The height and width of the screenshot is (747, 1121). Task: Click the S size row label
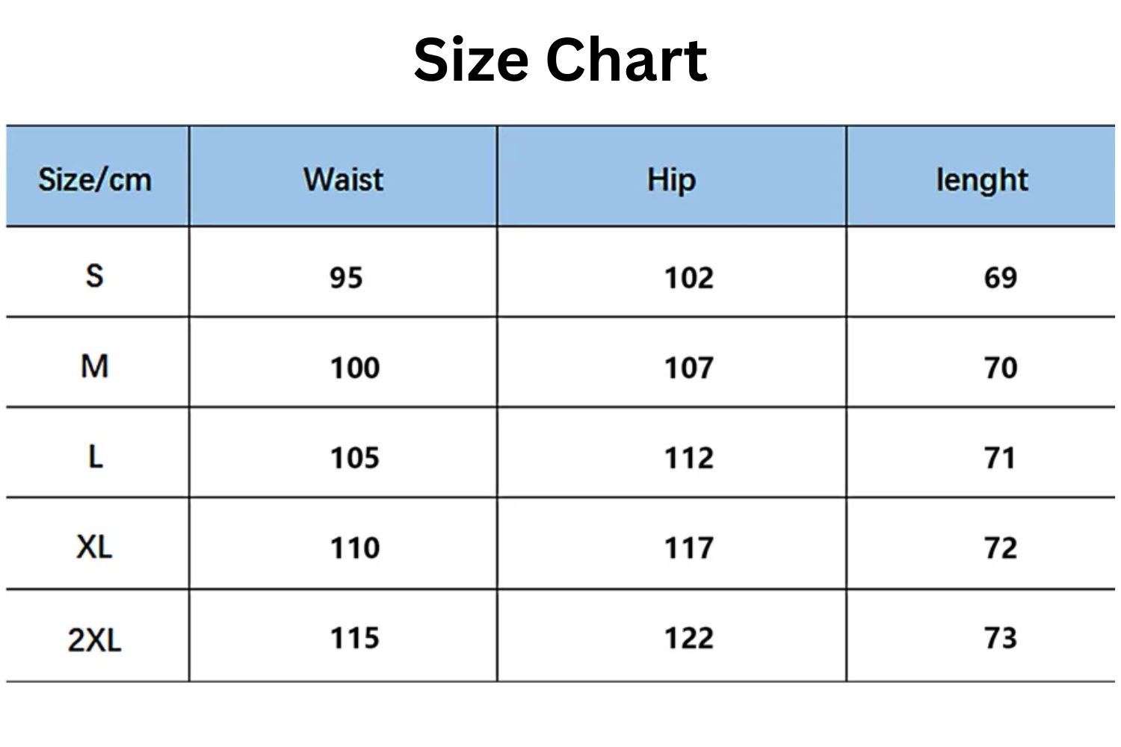coord(94,276)
